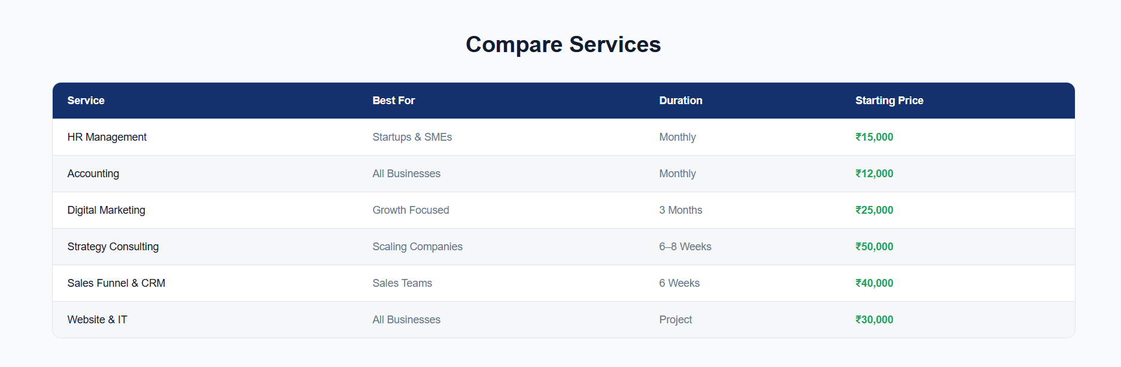Select the Website & IT service name
Viewport: 1121px width, 367px height.
click(97, 320)
